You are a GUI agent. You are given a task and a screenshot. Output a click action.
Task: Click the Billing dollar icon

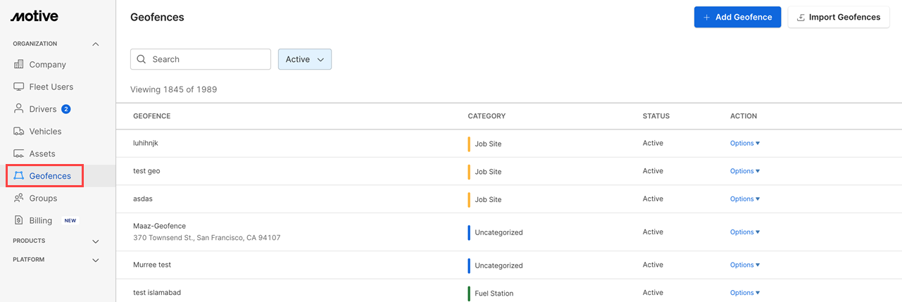pyautogui.click(x=19, y=220)
